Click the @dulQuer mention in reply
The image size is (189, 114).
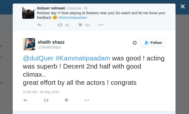point(38,58)
